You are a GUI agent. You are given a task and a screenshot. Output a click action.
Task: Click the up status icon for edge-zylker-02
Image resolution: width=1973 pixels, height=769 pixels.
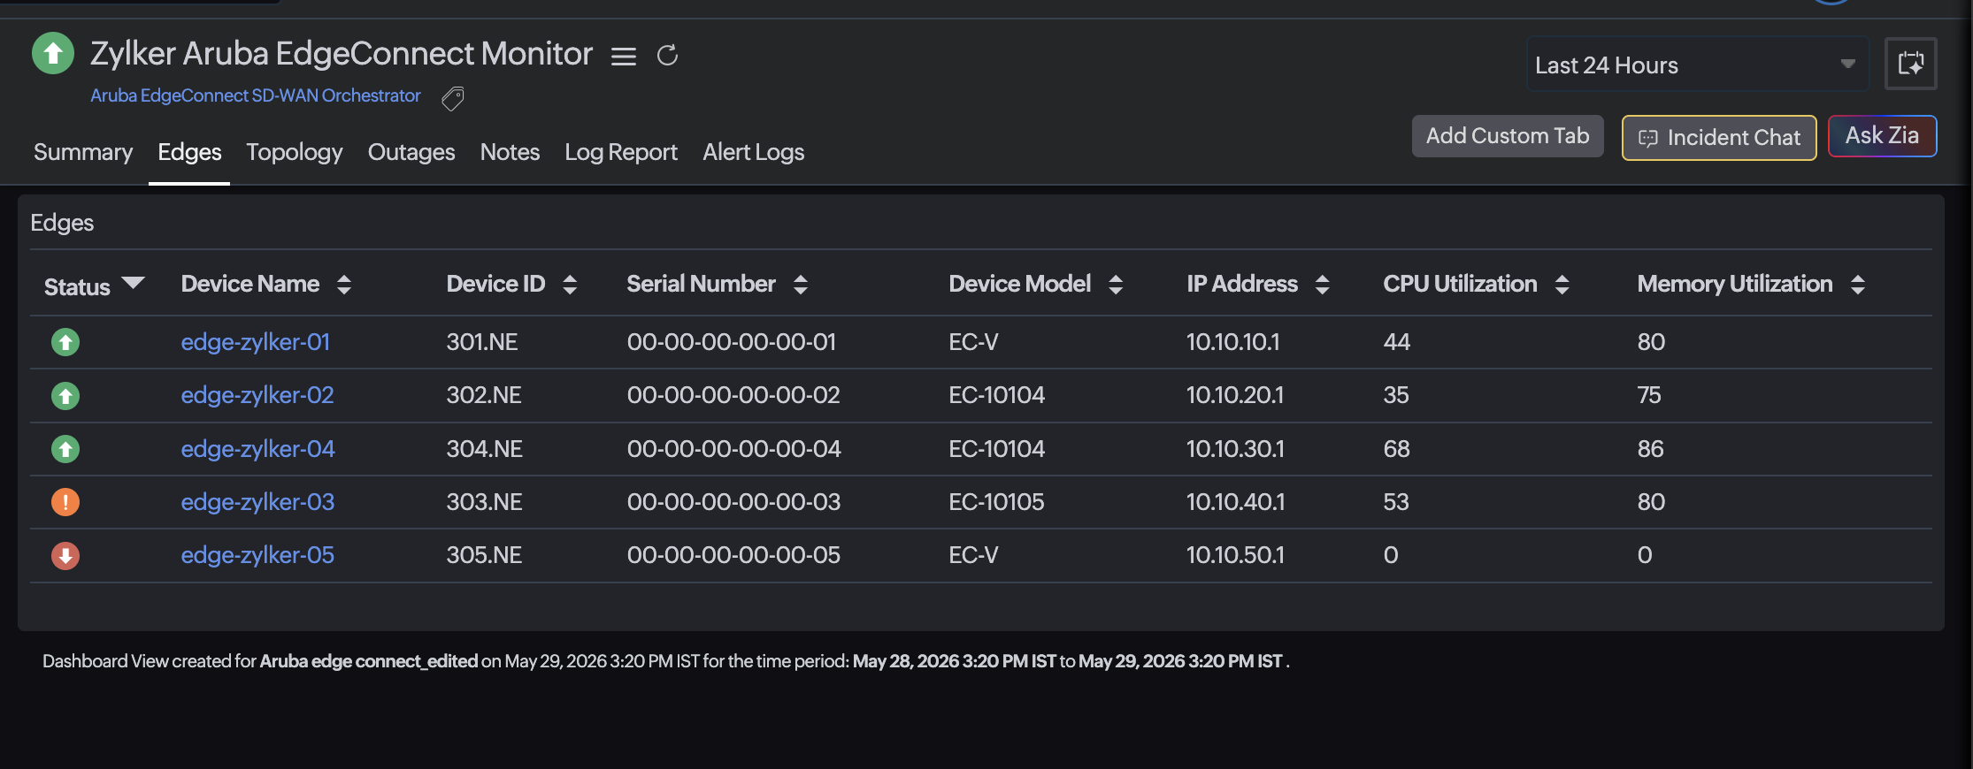pyautogui.click(x=65, y=395)
